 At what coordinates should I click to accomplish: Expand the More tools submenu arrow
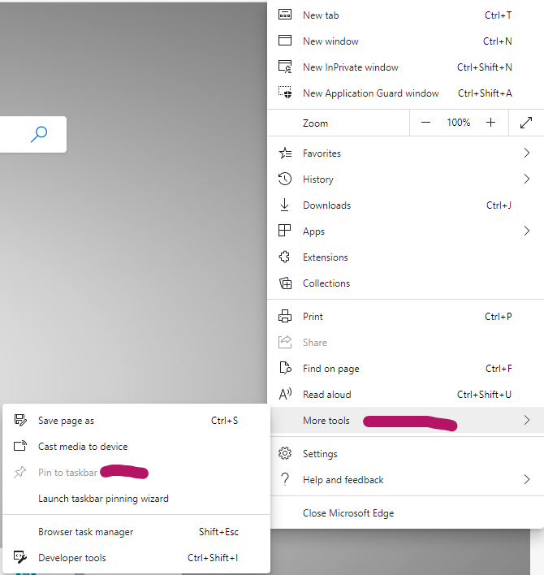[x=527, y=420]
